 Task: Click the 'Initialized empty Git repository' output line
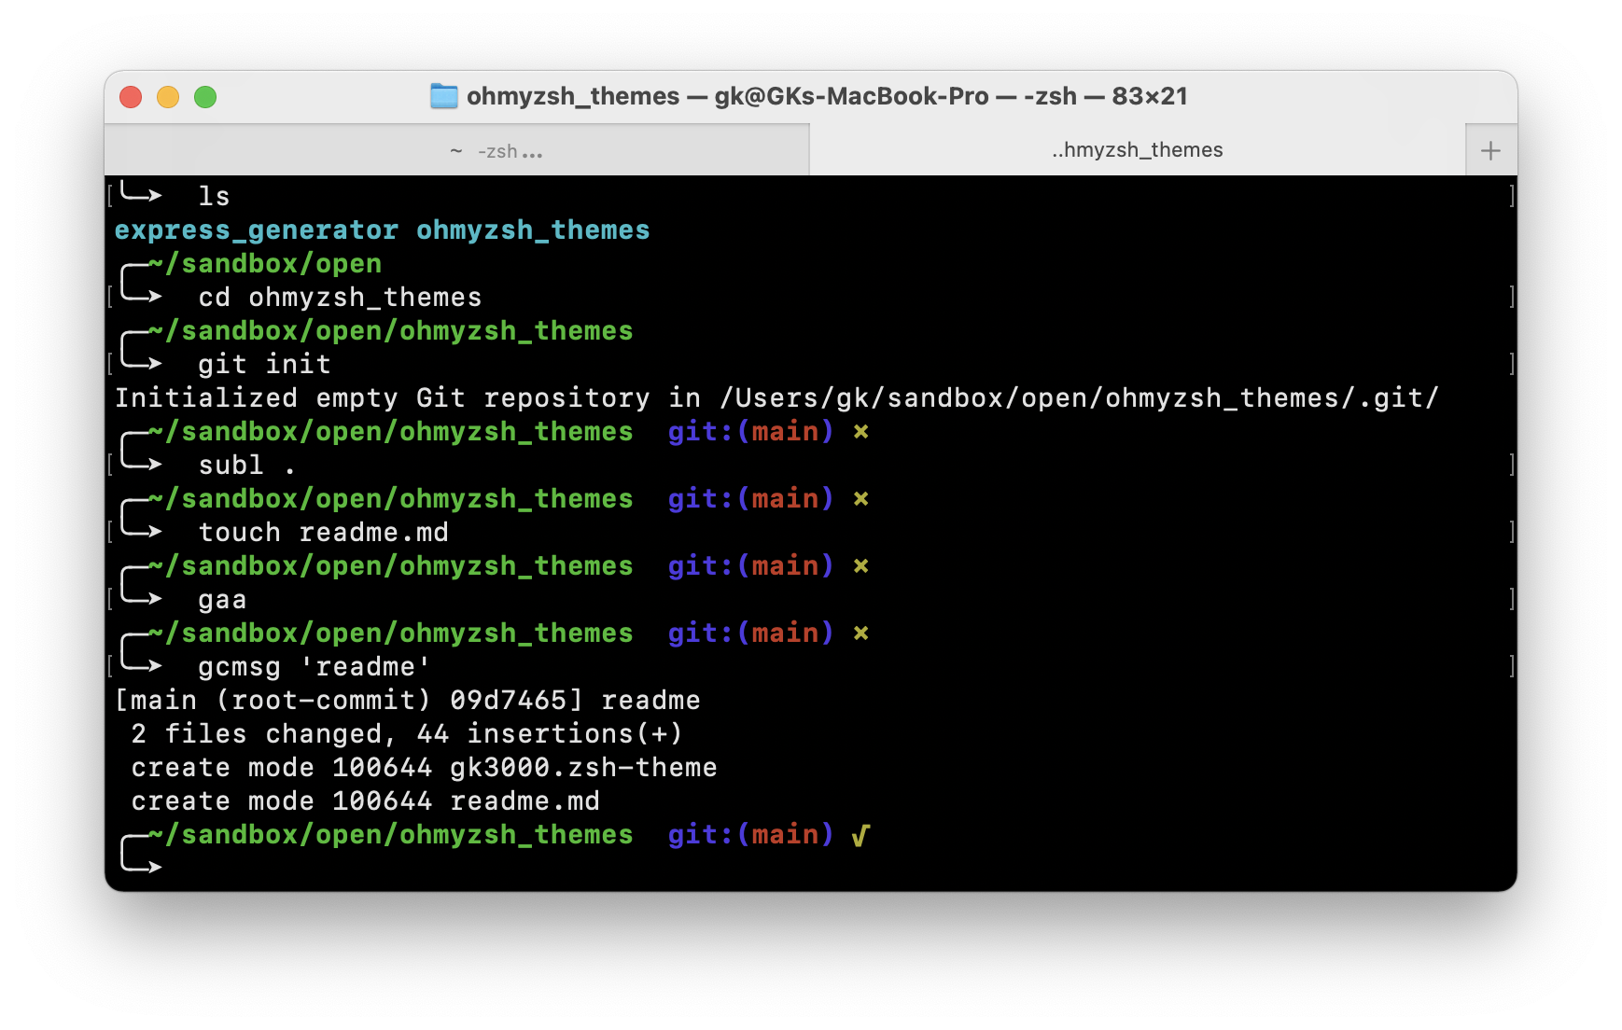point(776,398)
